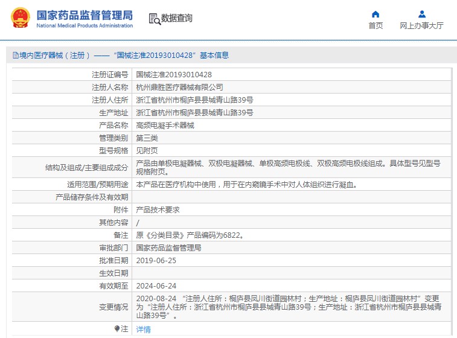
Task: Click the 管理类别 label
Action: point(113,138)
